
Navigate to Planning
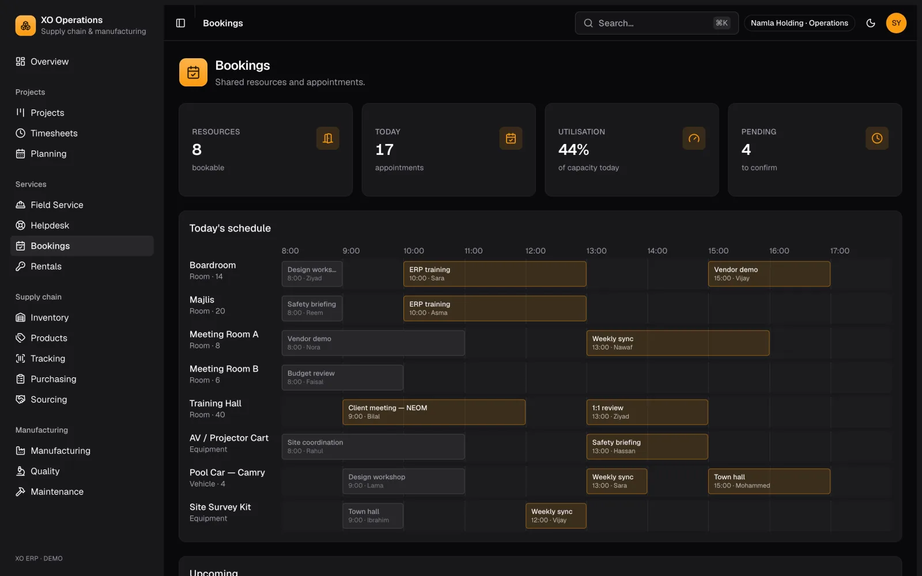click(82, 154)
